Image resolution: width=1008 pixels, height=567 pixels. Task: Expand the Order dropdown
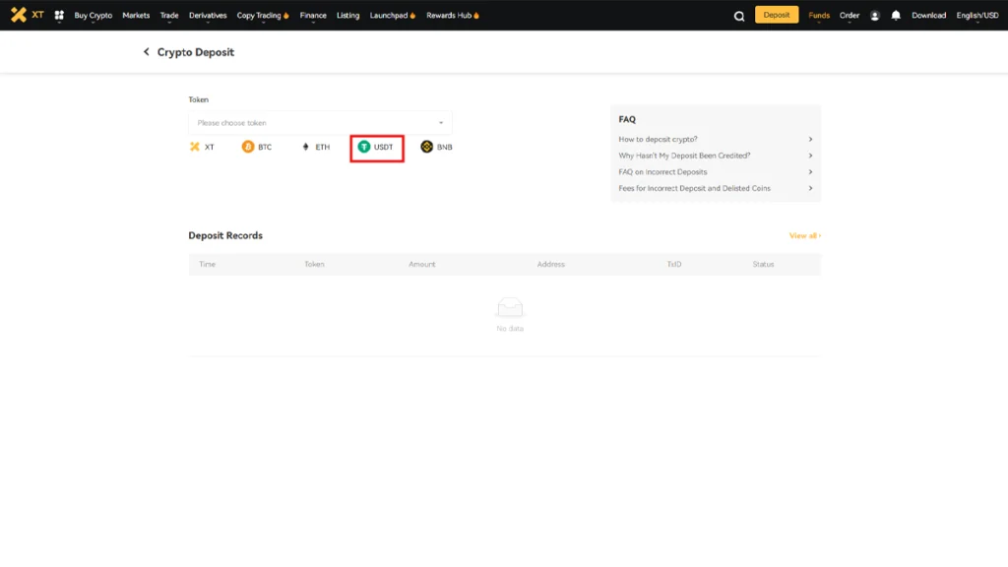pyautogui.click(x=850, y=16)
